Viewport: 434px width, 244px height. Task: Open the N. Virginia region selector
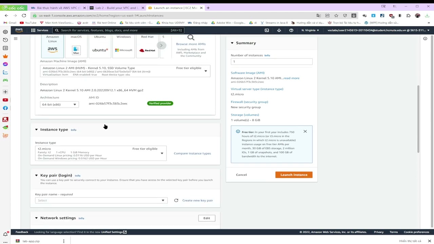310,30
